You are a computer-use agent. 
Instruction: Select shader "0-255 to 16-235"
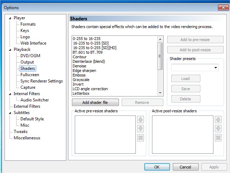[x=86, y=39]
